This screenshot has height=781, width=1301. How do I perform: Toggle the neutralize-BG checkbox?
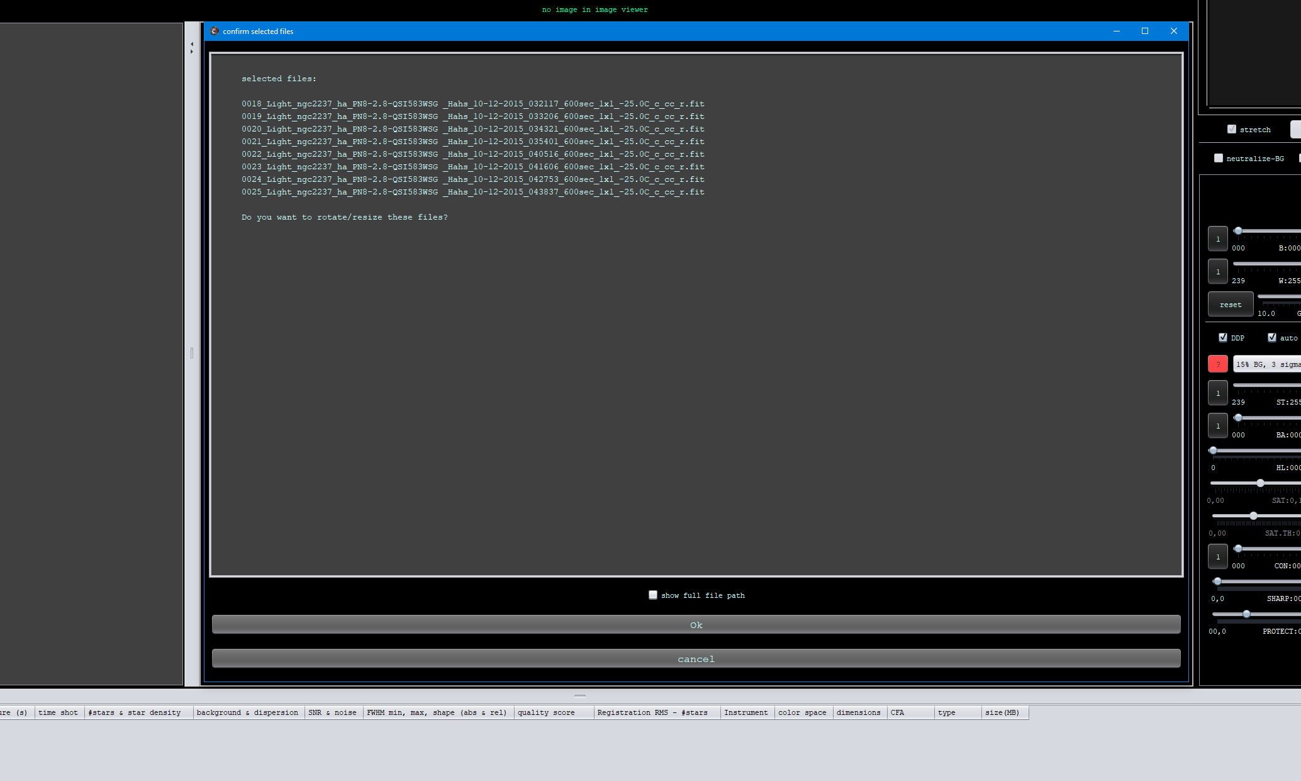(x=1219, y=158)
